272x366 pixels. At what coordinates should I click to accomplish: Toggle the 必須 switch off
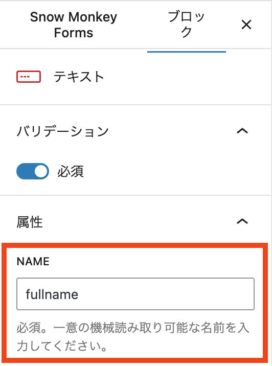click(x=33, y=171)
